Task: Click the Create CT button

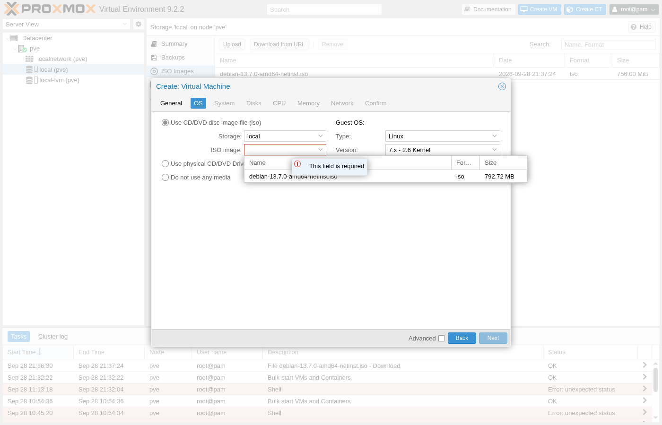Action: click(x=585, y=9)
